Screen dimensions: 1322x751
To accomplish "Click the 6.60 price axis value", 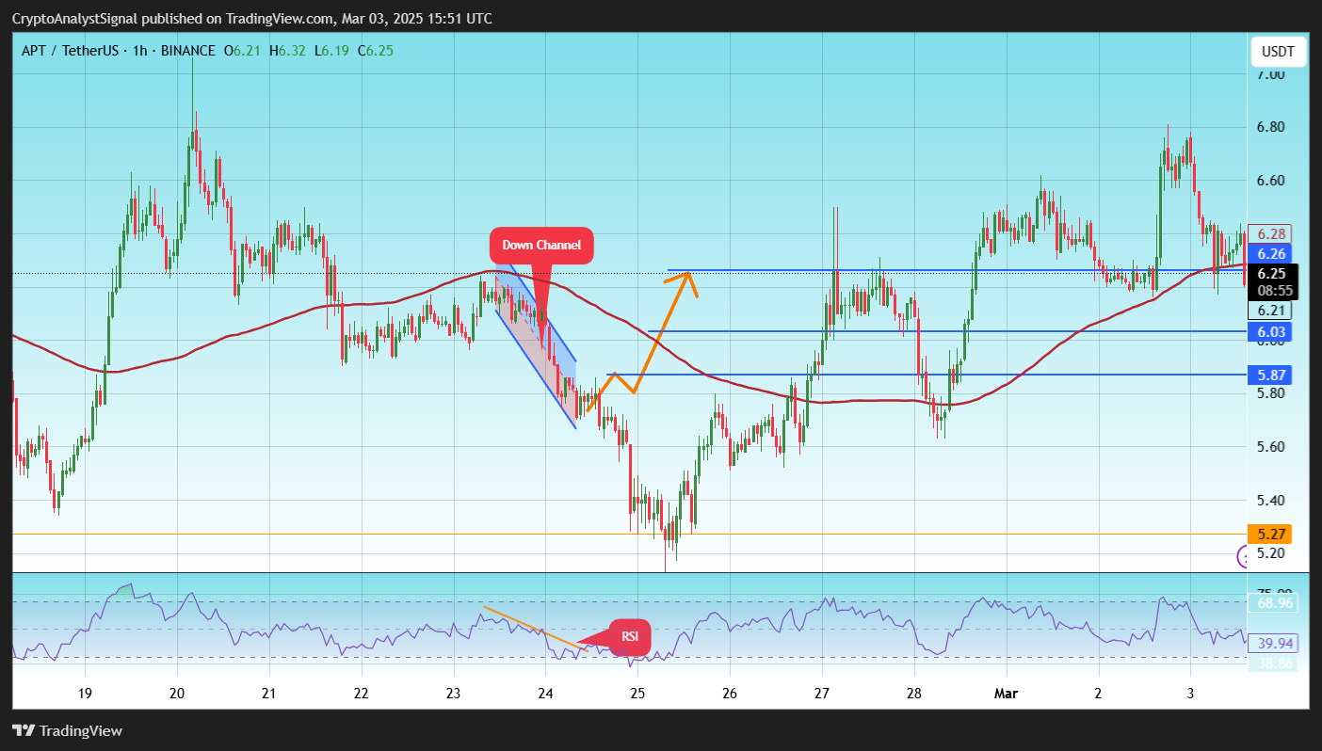I will point(1273,180).
